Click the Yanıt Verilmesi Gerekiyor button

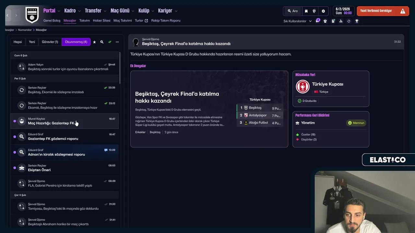point(383,11)
